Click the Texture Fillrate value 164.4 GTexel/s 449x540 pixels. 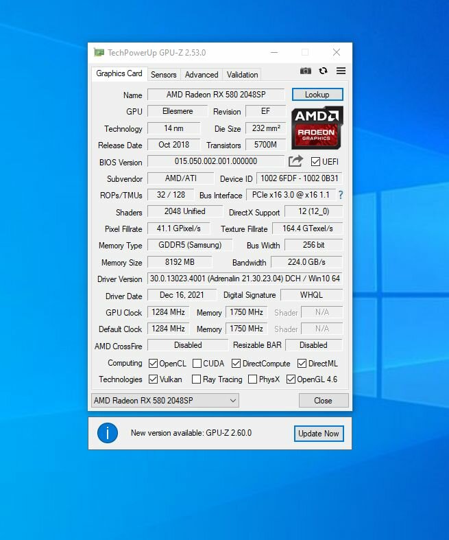tap(308, 228)
